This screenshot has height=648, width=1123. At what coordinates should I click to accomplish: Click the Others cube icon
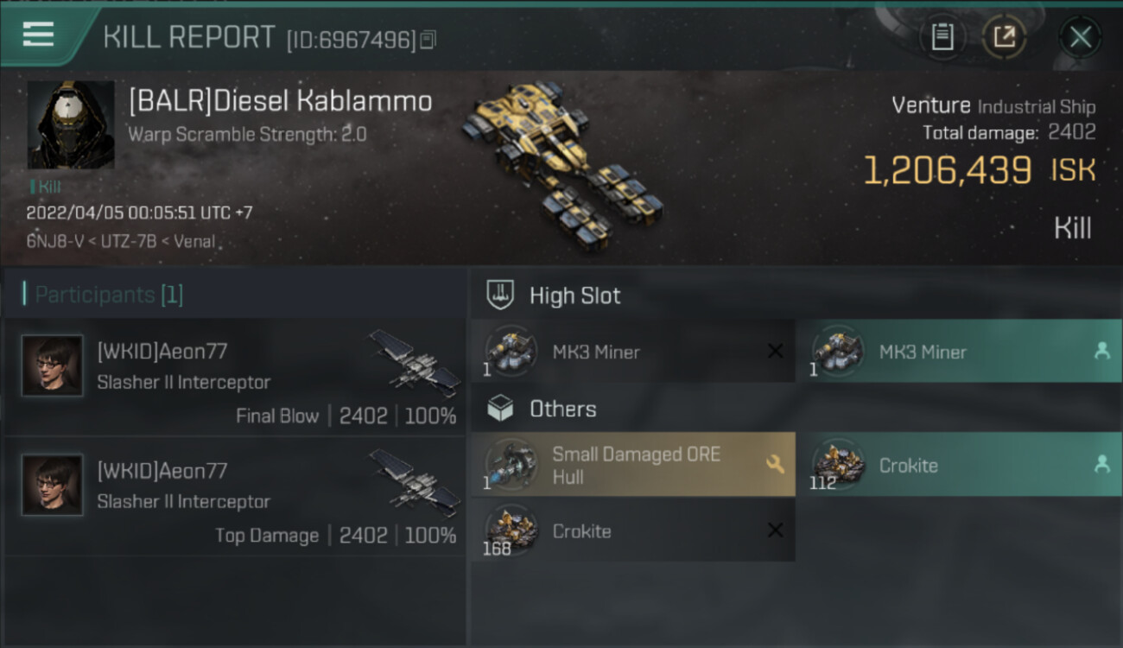tap(500, 409)
